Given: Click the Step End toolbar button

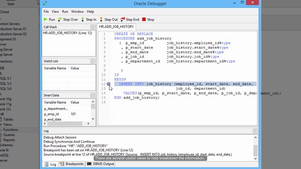Looking at the screenshot, I should 130,20.
